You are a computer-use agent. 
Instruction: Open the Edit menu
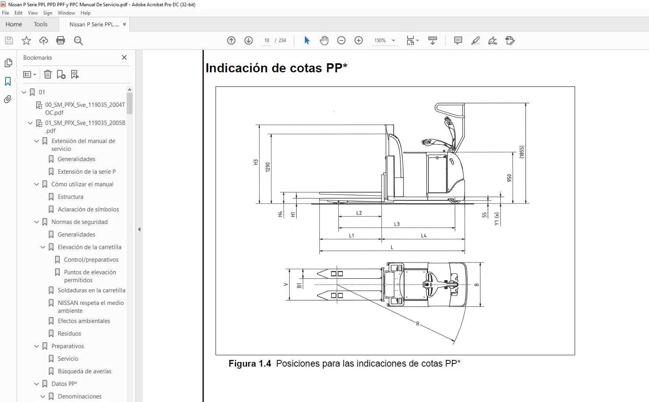[18, 13]
